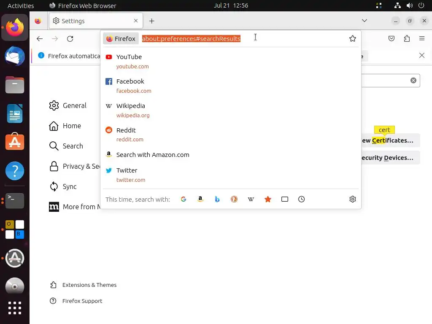Select Facebook suggestion
This screenshot has width=432, height=324.
pyautogui.click(x=231, y=86)
